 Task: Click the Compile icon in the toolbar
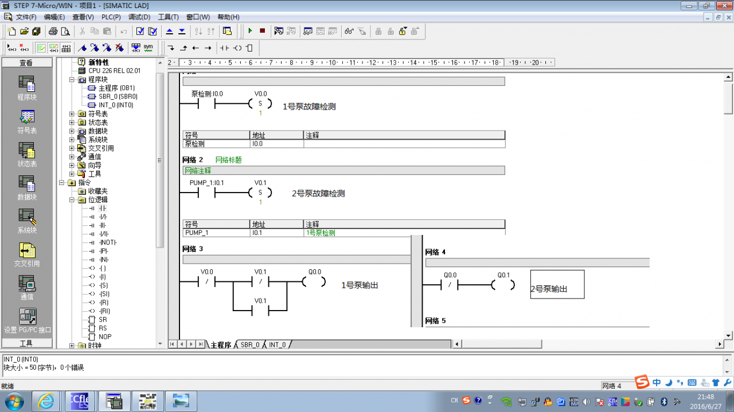(x=140, y=31)
